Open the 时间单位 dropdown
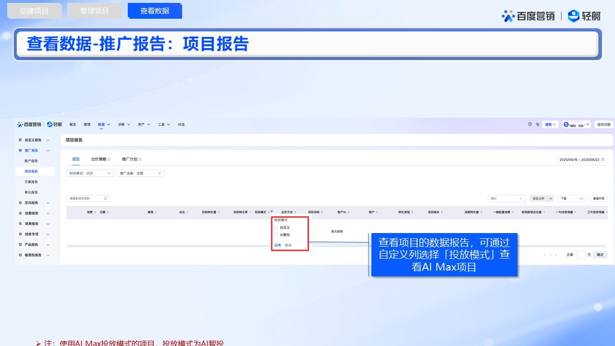Image resolution: width=615 pixels, height=346 pixels. coord(90,173)
